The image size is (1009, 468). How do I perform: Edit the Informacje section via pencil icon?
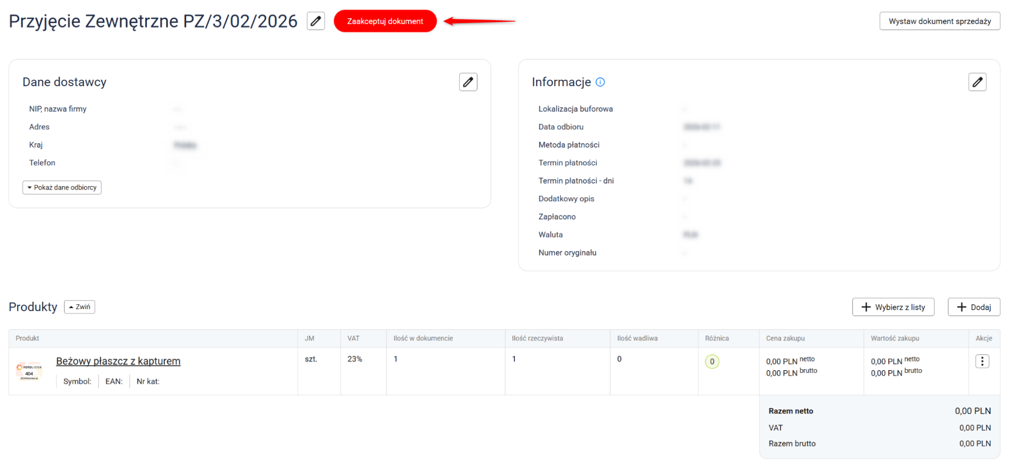(977, 82)
